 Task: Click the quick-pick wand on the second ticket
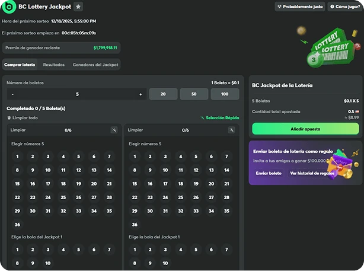pyautogui.click(x=231, y=130)
